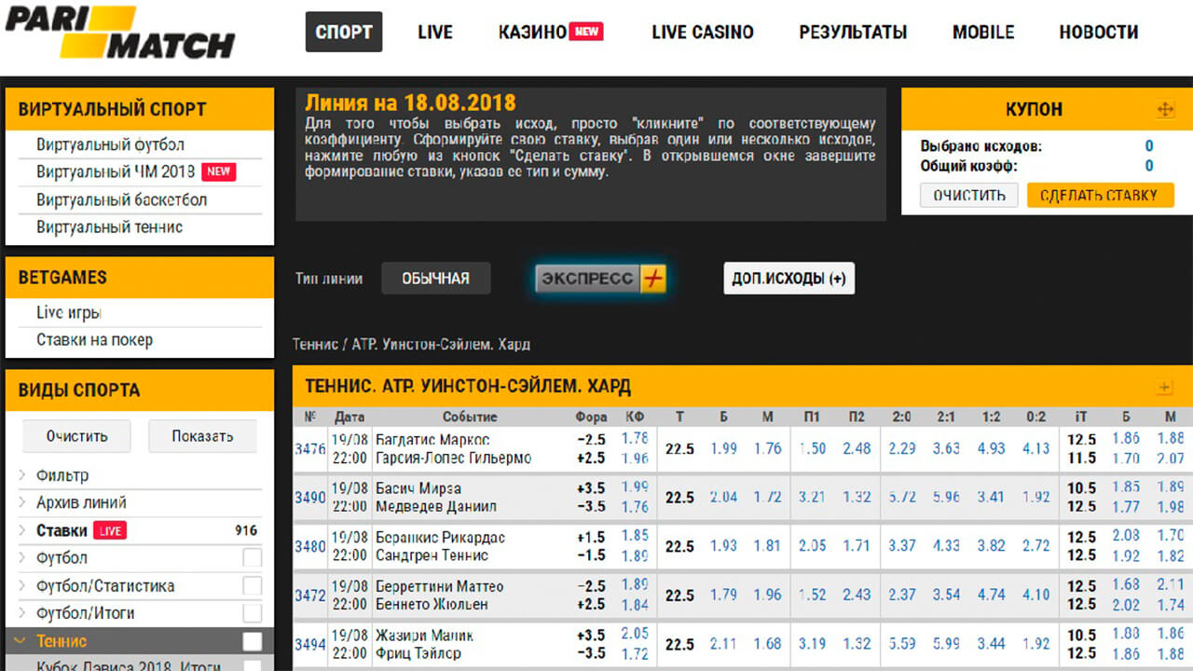1193x671 pixels.
Task: Expand the Ставки LIVE item
Action: point(22,530)
